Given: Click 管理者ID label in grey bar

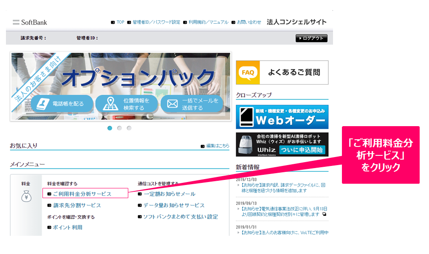Looking at the screenshot, I should [87, 38].
